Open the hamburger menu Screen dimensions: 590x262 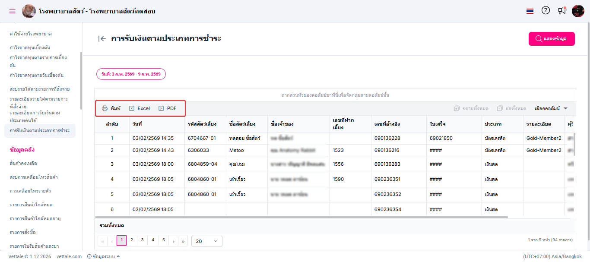click(12, 11)
